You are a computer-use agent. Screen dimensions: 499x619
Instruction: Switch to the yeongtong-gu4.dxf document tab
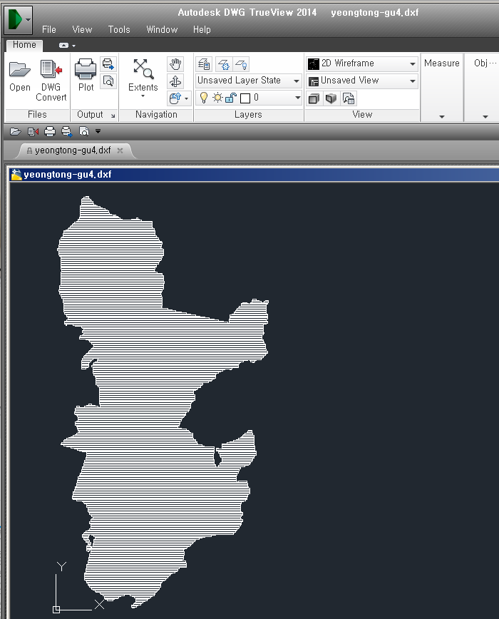(73, 150)
